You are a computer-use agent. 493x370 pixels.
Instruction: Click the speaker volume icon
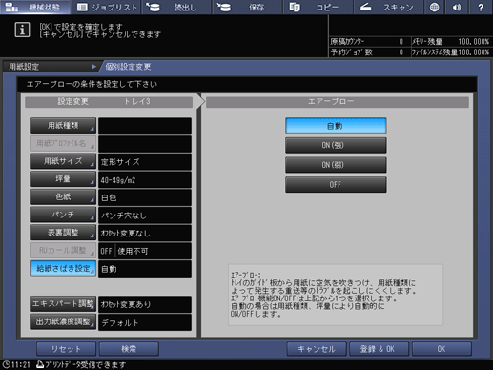[457, 7]
